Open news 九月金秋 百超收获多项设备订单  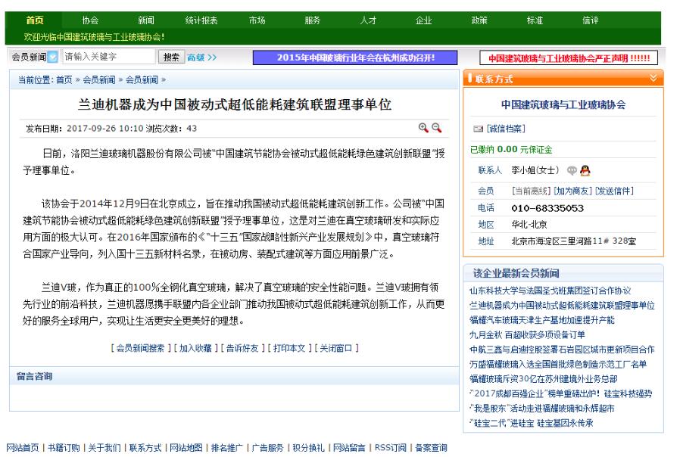point(527,335)
